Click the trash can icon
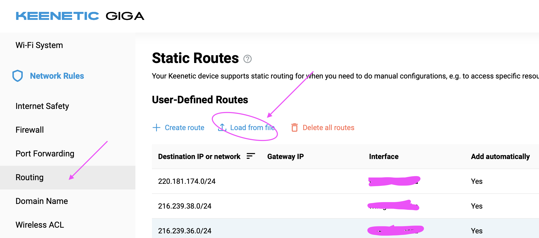The height and width of the screenshot is (238, 539). click(294, 128)
